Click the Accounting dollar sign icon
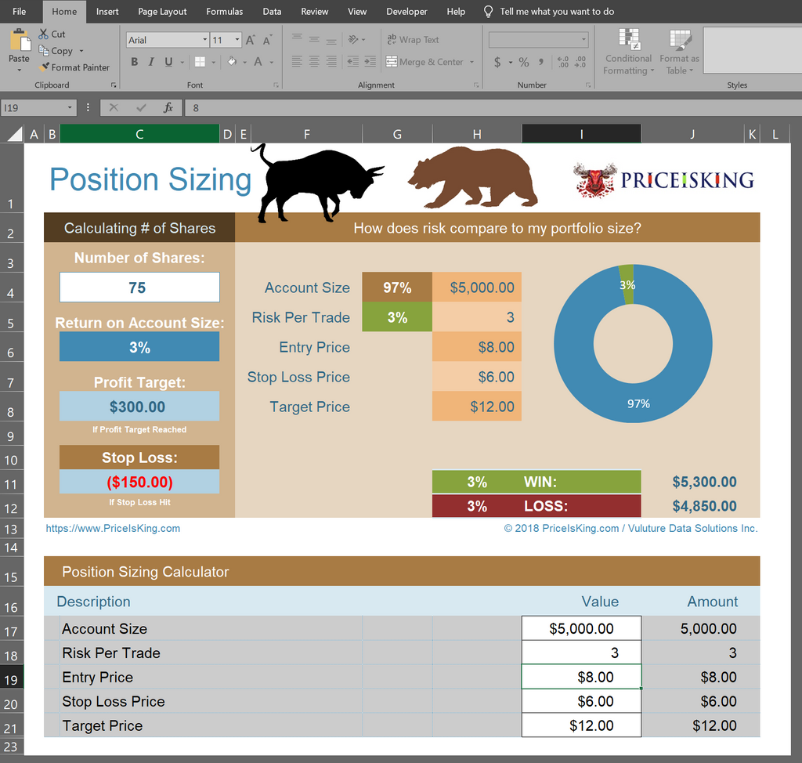The width and height of the screenshot is (802, 763). [x=497, y=63]
